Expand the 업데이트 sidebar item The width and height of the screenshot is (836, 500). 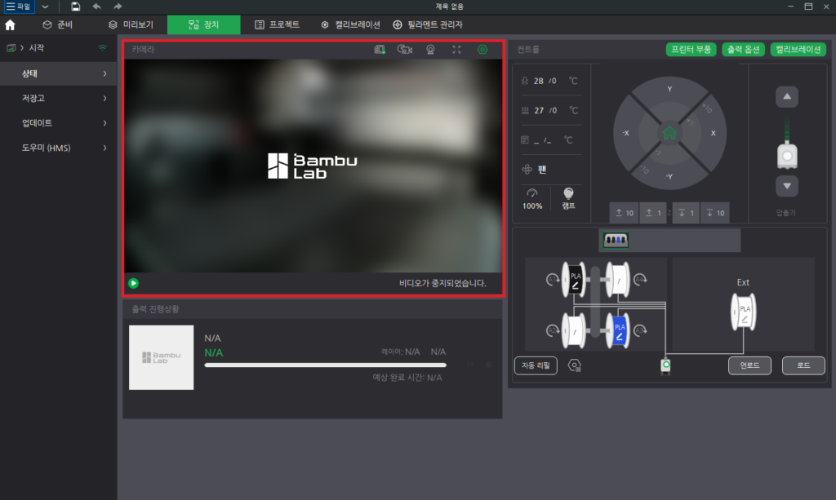click(x=59, y=123)
